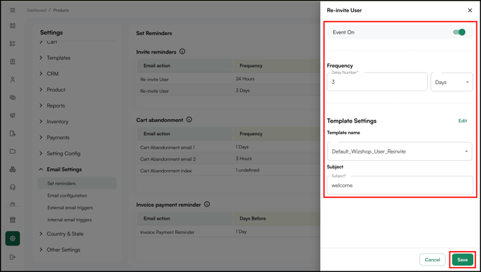Viewport: 481px width, 272px height.
Task: Click the Save button
Action: 462,260
